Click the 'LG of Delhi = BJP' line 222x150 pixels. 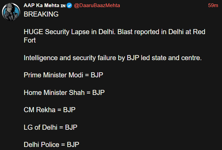click(x=51, y=127)
